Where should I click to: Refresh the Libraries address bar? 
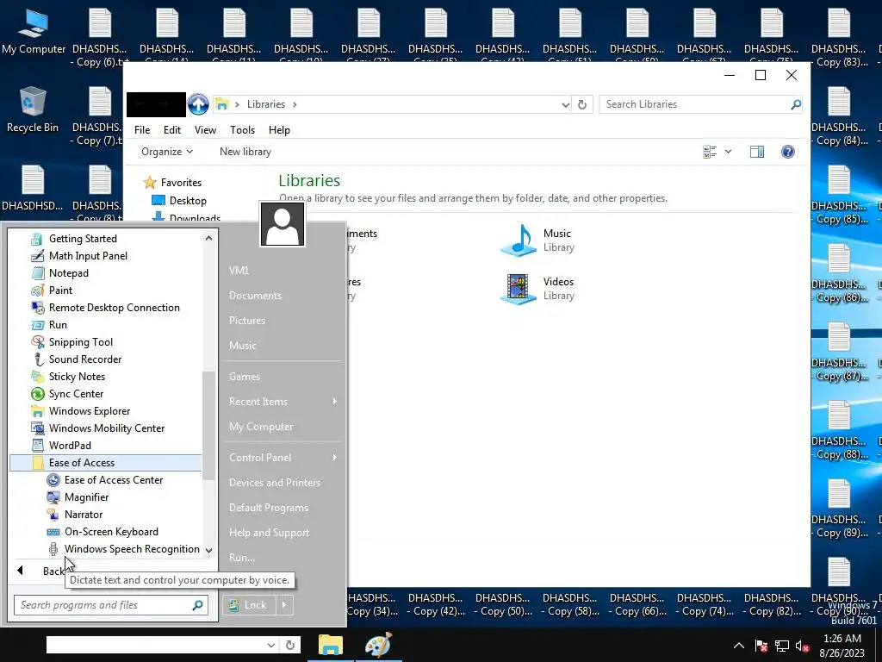coord(582,104)
